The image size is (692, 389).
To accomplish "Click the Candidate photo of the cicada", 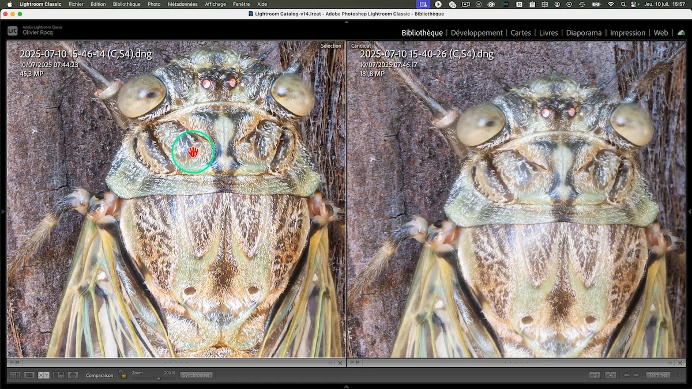I will [x=516, y=199].
